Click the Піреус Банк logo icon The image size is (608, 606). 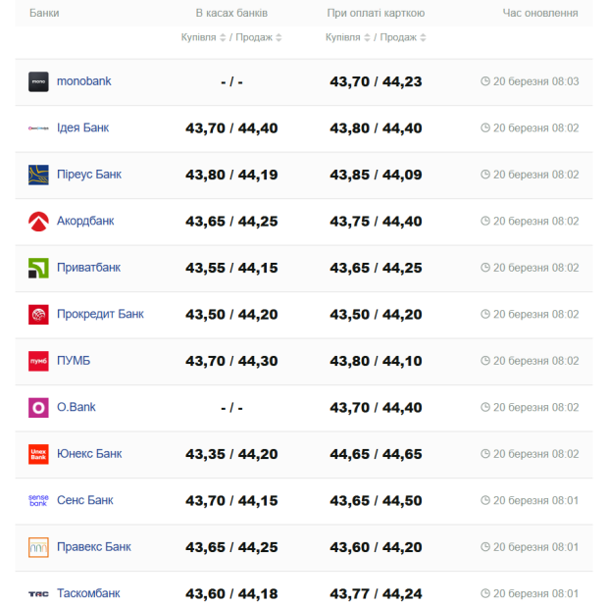[x=38, y=175]
